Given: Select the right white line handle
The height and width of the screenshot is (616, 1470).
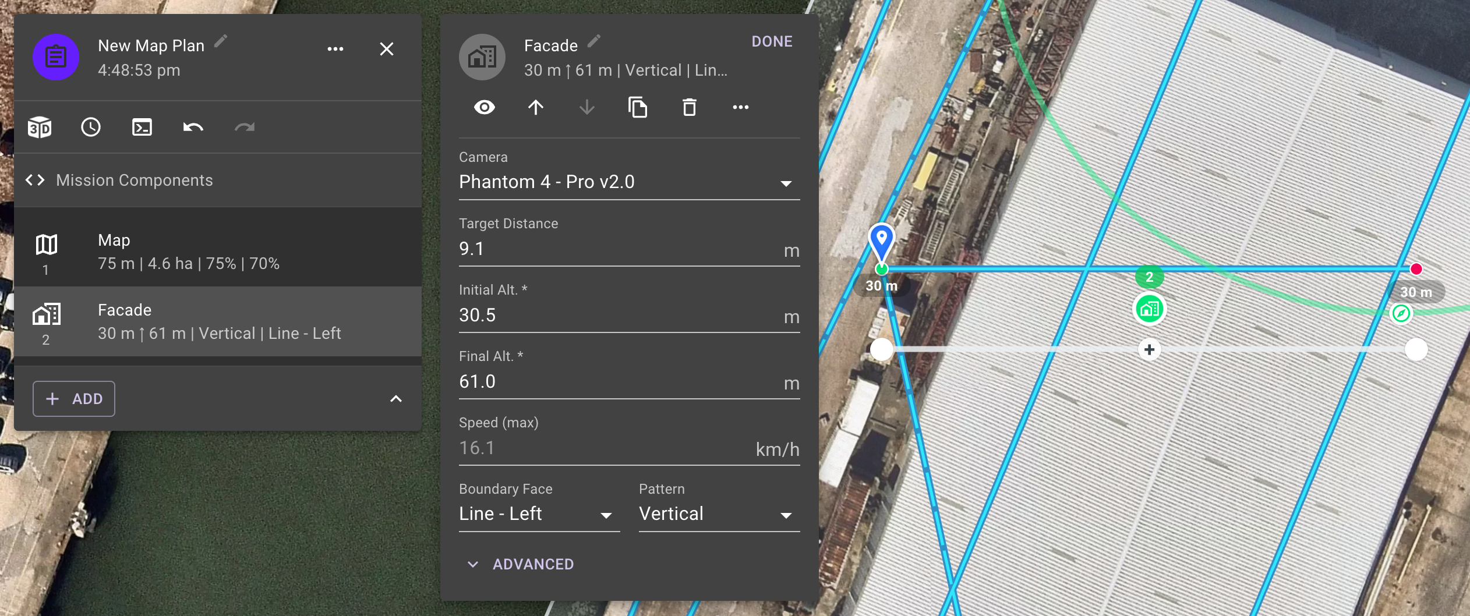Looking at the screenshot, I should point(1416,349).
